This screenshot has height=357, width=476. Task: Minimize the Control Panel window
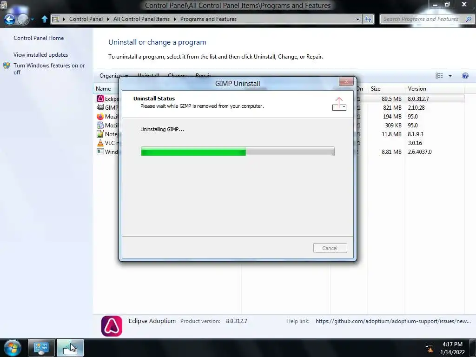(x=435, y=4)
